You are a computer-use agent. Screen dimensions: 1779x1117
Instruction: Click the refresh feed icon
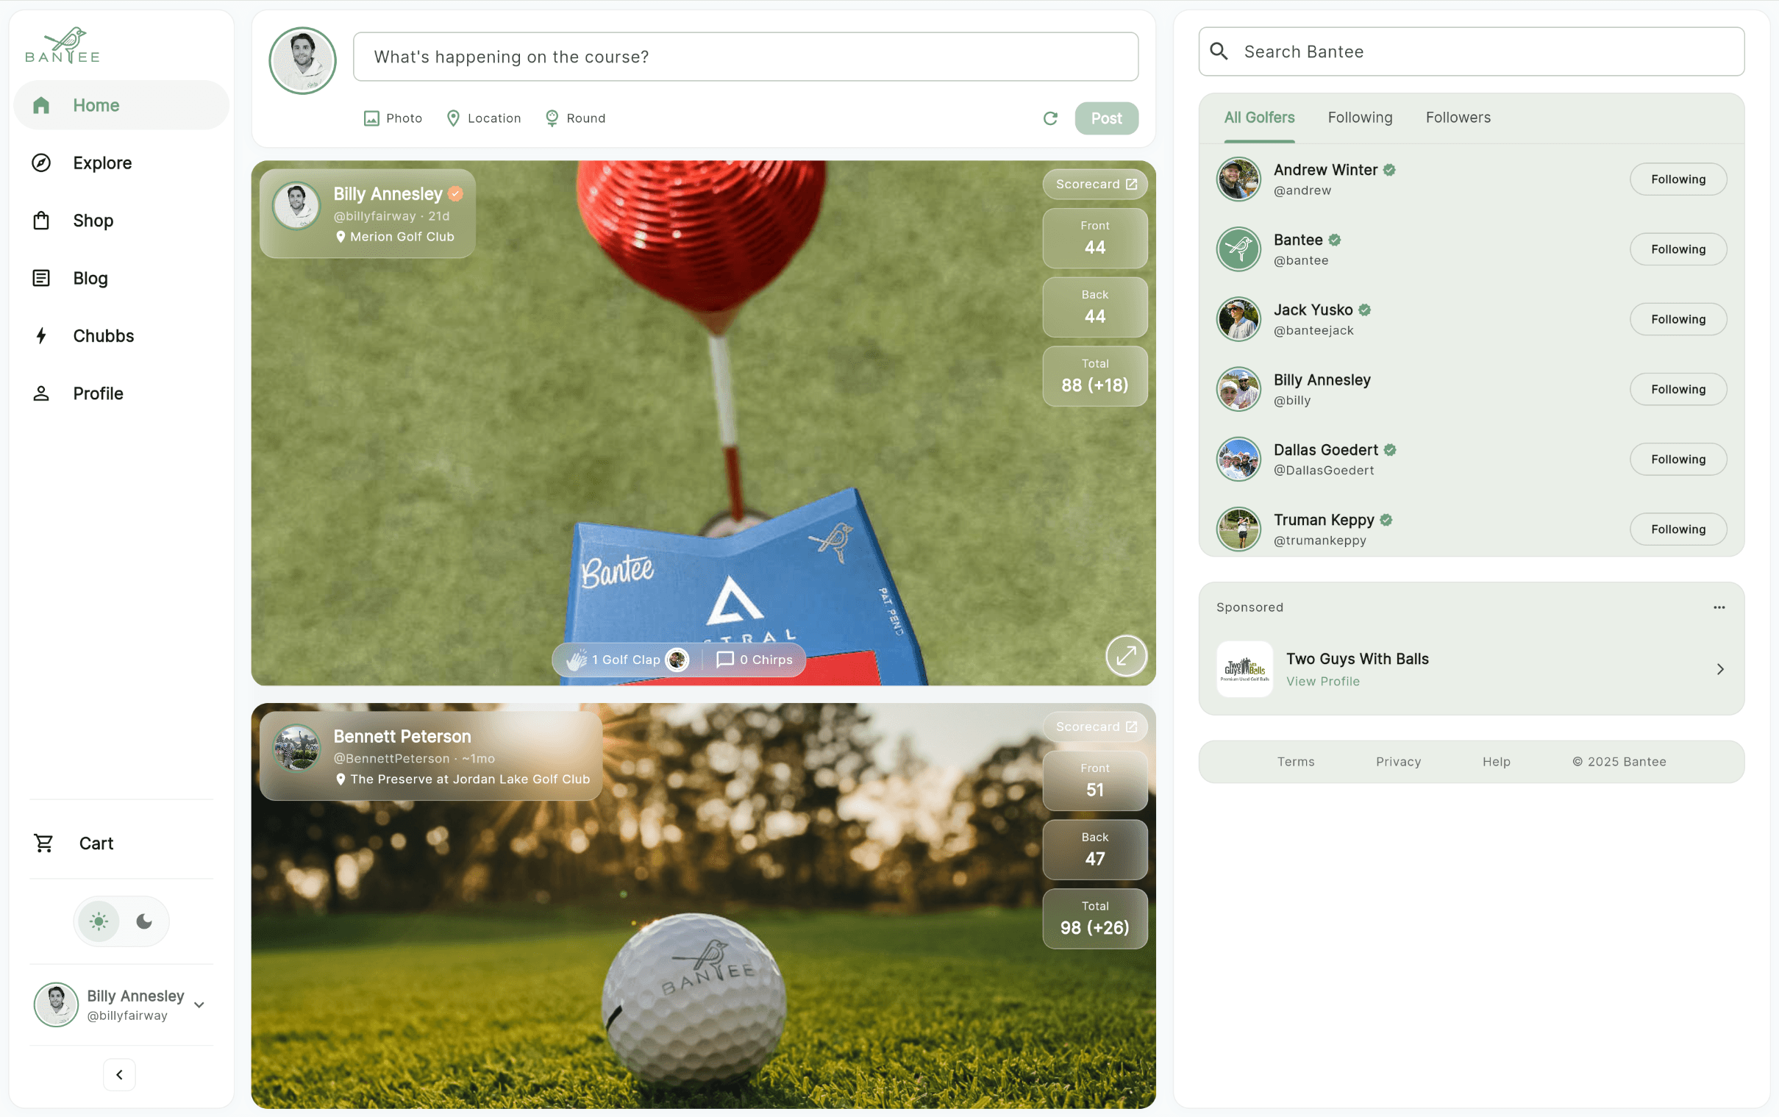pyautogui.click(x=1049, y=118)
